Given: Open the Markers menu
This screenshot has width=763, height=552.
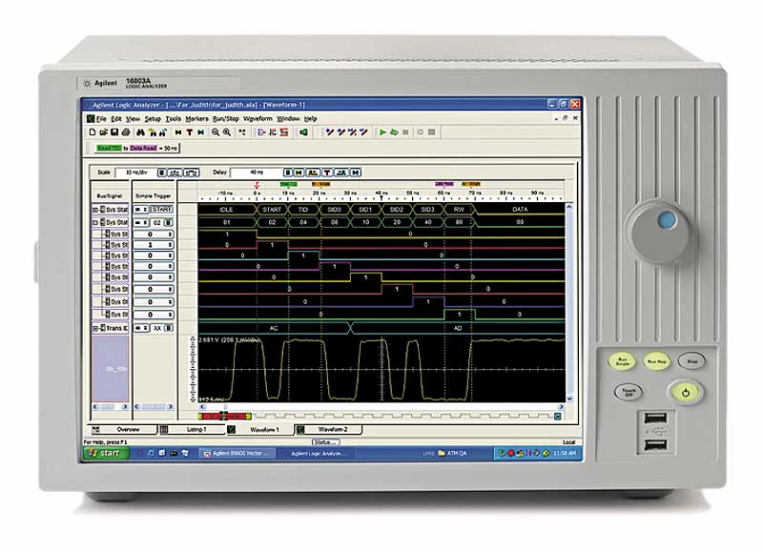Looking at the screenshot, I should (x=196, y=118).
